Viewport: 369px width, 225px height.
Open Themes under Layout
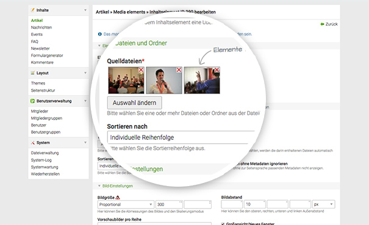38,83
